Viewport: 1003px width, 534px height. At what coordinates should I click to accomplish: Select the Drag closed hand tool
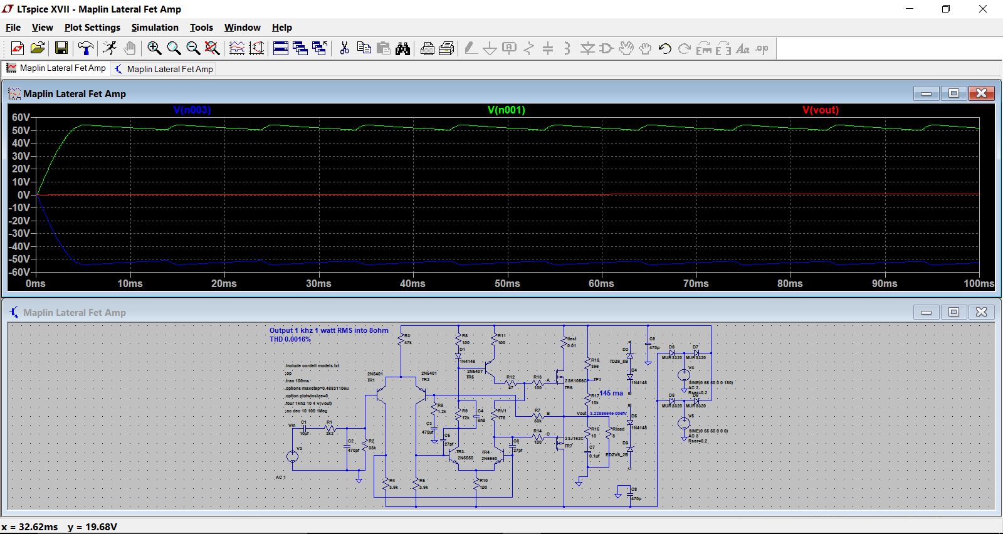[x=646, y=48]
